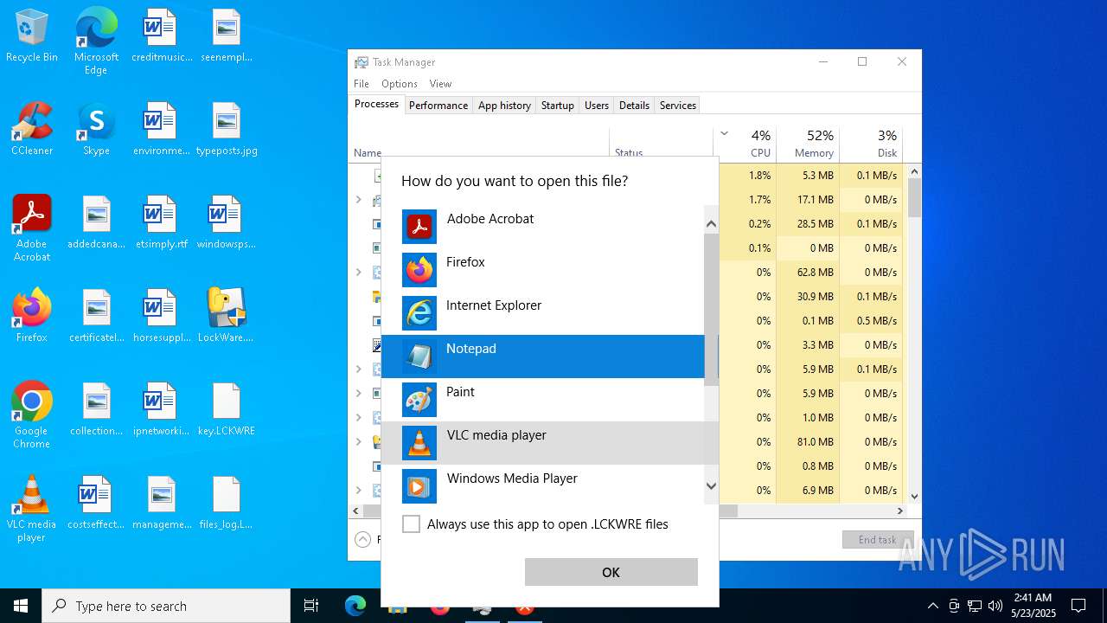The width and height of the screenshot is (1107, 623).
Task: Choose Adobe Acrobat in the open-with list
Action: coord(542,227)
